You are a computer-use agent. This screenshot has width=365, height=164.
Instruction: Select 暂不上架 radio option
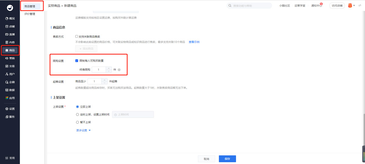tap(77, 122)
